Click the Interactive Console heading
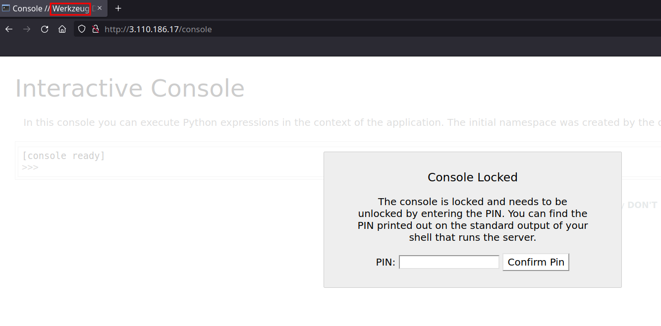The width and height of the screenshot is (661, 326). (x=130, y=89)
